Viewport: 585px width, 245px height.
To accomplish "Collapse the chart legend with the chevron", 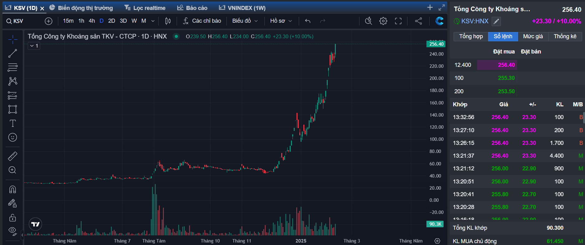I will pyautogui.click(x=34, y=46).
